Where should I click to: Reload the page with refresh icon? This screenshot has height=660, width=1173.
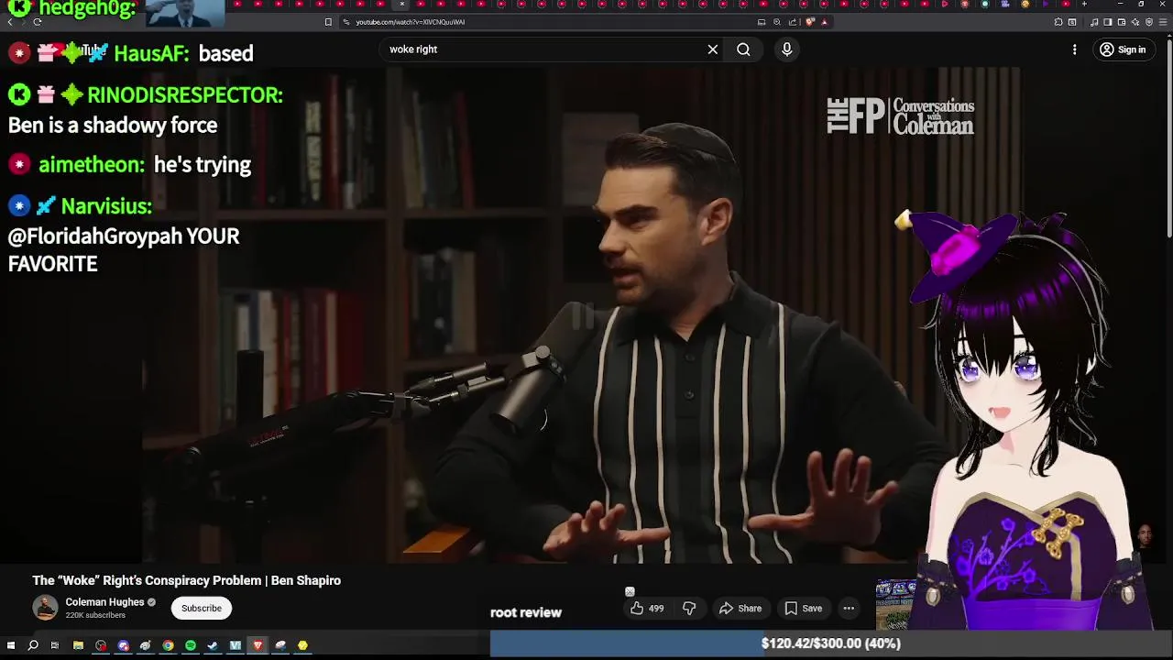click(37, 22)
